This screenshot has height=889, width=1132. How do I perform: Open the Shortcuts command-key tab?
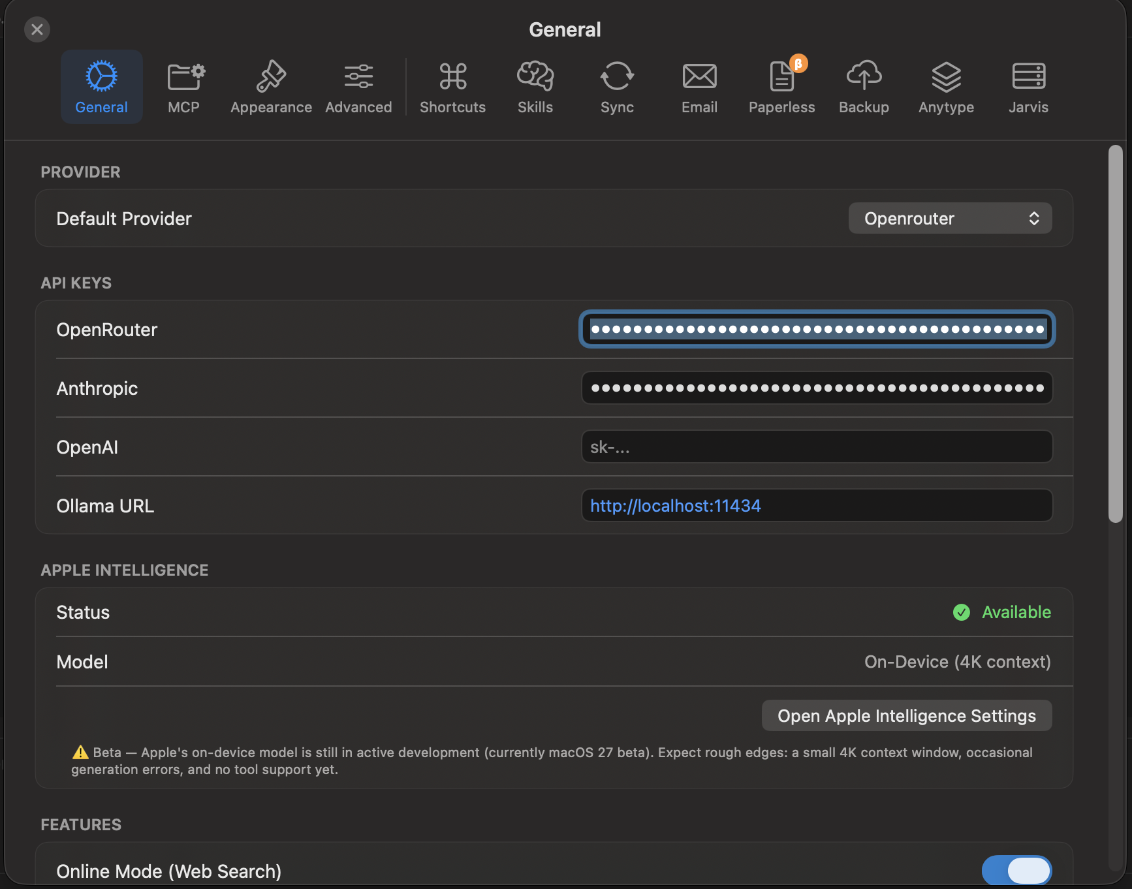pyautogui.click(x=453, y=87)
